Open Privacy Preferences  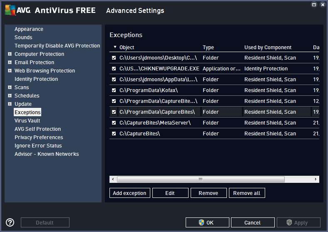click(39, 137)
